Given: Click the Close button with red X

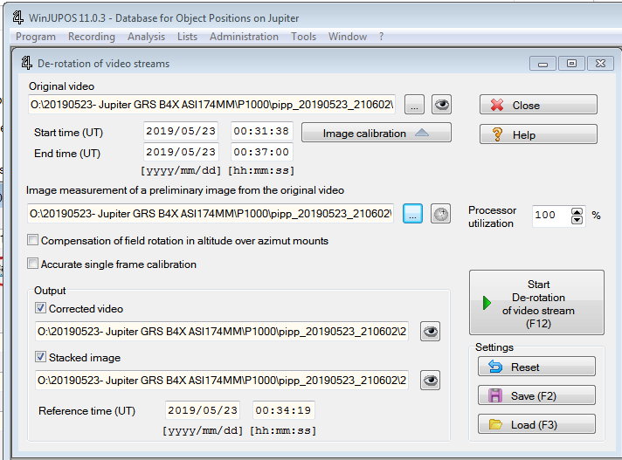Looking at the screenshot, I should pos(538,105).
